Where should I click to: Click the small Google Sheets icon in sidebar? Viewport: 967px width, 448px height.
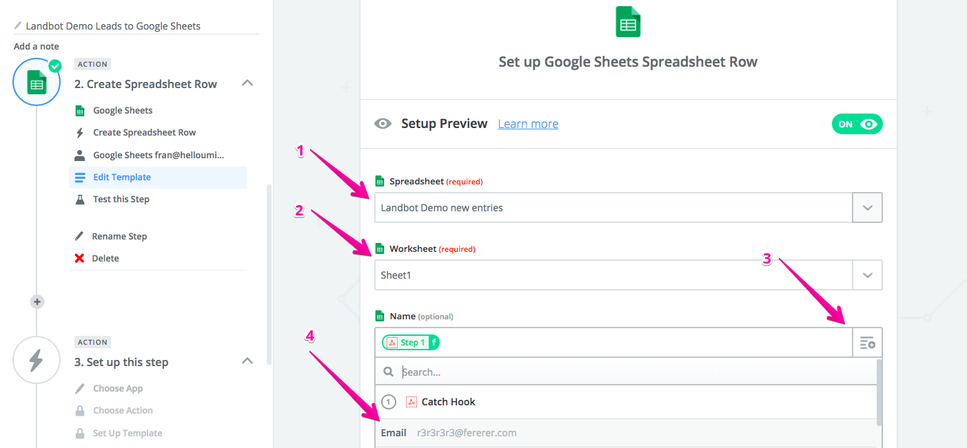point(80,111)
